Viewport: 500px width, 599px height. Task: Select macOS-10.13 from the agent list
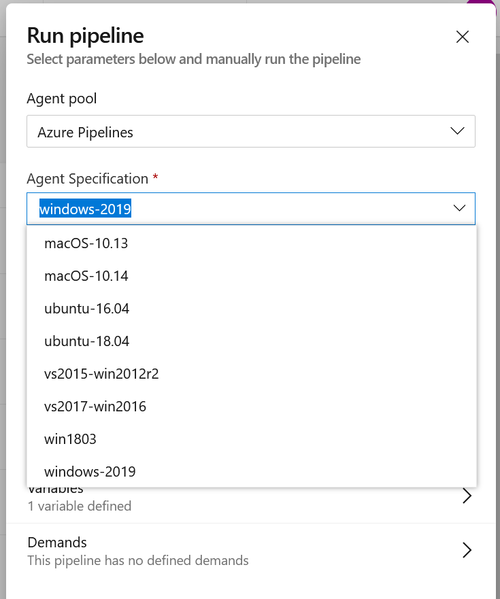pos(86,243)
